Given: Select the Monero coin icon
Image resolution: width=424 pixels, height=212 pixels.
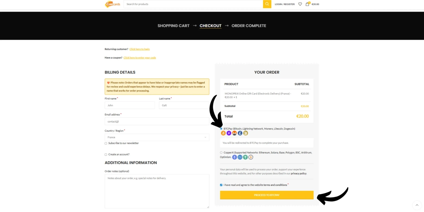Looking at the screenshot, I should [x=234, y=133].
